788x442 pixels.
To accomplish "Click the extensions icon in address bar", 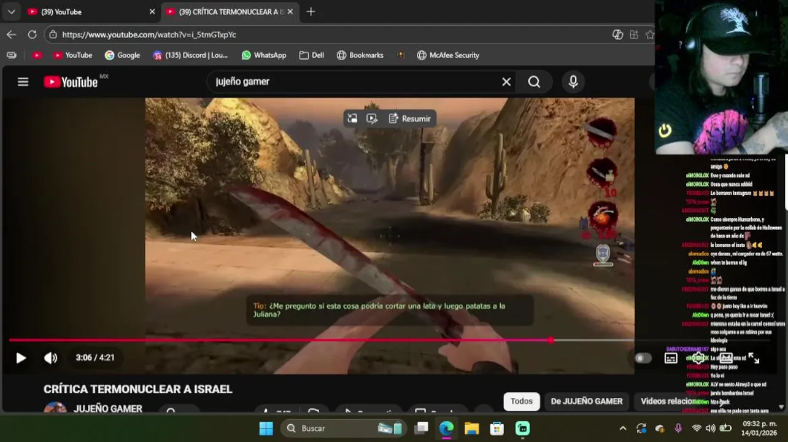I will [x=633, y=34].
